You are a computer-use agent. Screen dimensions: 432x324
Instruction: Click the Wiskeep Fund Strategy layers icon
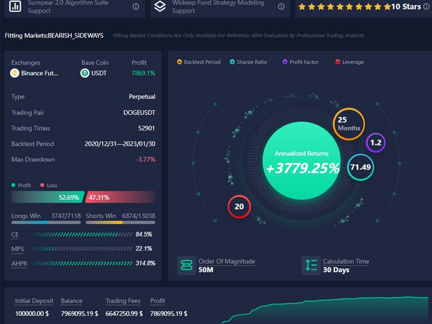tap(160, 6)
